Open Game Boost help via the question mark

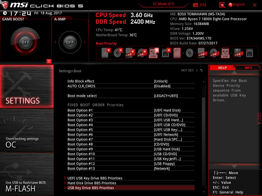point(49,61)
